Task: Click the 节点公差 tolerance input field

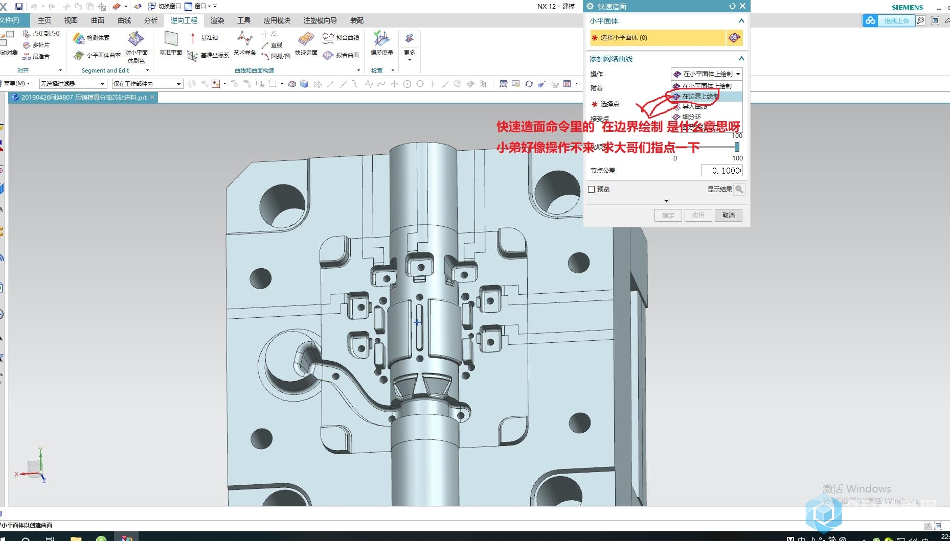Action: pos(721,171)
